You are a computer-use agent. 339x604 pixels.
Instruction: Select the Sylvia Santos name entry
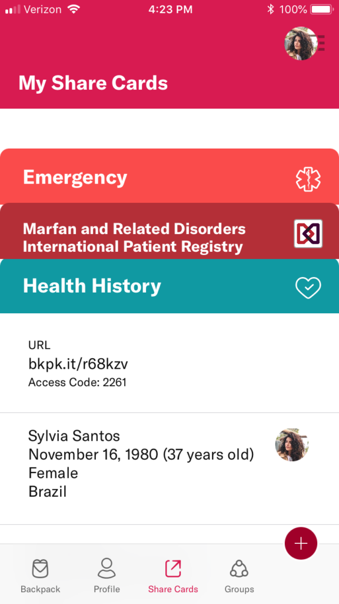74,436
